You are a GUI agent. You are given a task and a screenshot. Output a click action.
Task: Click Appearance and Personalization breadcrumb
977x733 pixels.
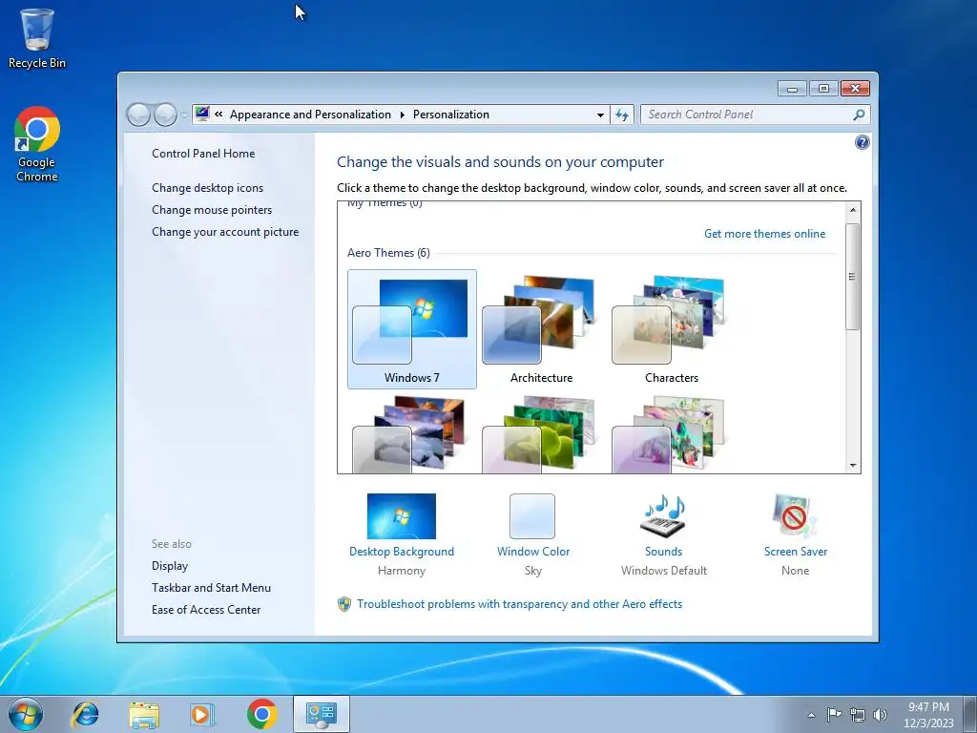tap(310, 115)
